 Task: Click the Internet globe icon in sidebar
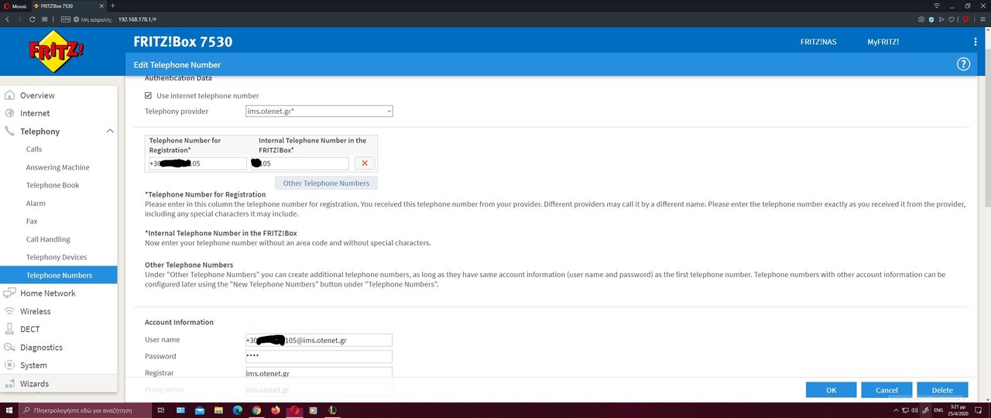10,113
